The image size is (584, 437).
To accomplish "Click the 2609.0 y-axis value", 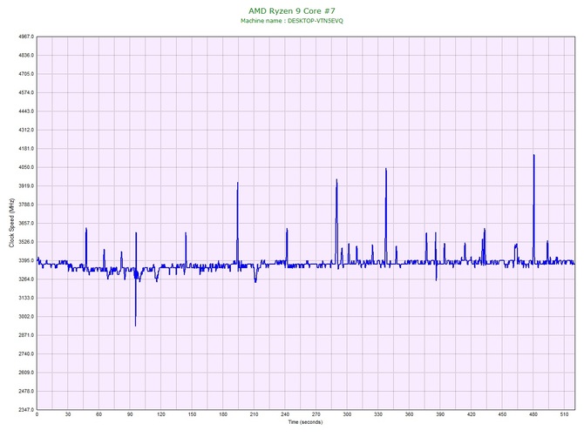I will (26, 373).
